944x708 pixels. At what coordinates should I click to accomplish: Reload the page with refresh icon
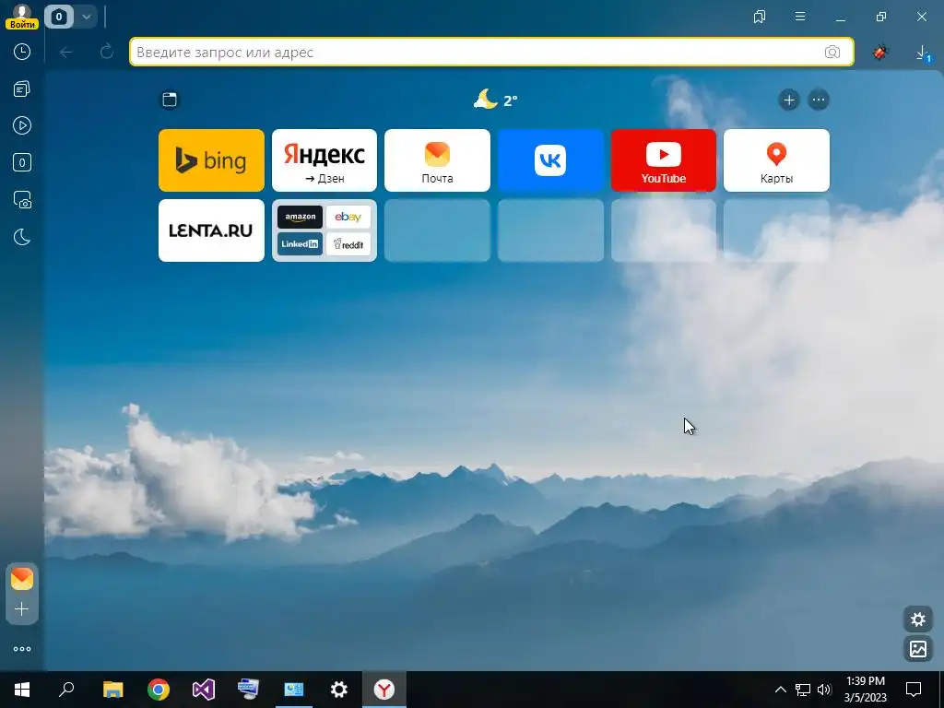[x=107, y=52]
